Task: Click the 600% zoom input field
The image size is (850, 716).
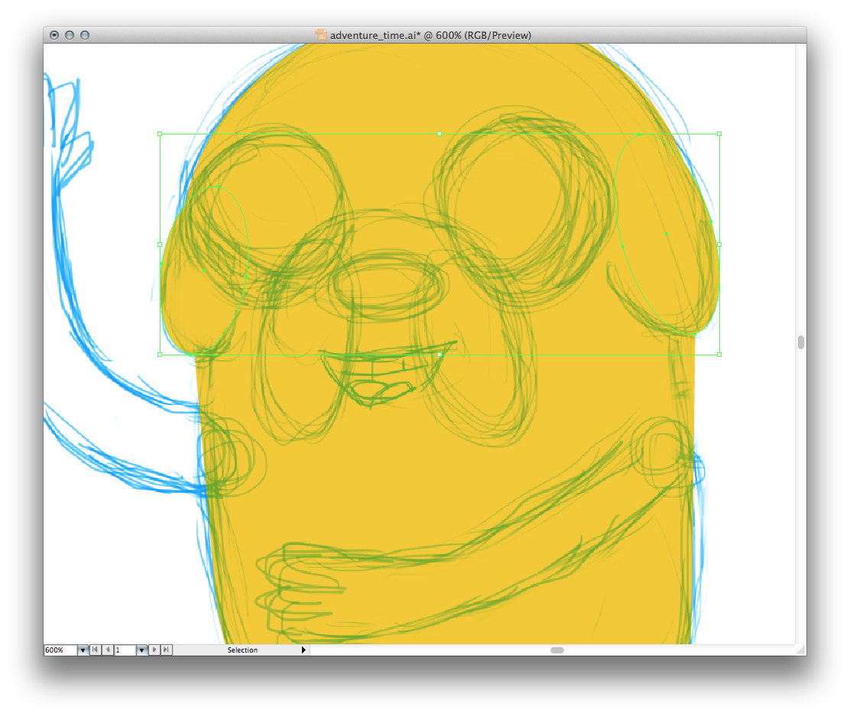Action: click(x=60, y=650)
